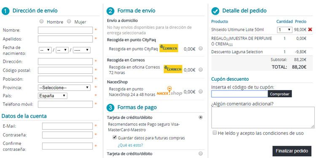Open the Cantidad quantity dropdown
This screenshot has width=316, height=158.
pyautogui.click(x=284, y=30)
